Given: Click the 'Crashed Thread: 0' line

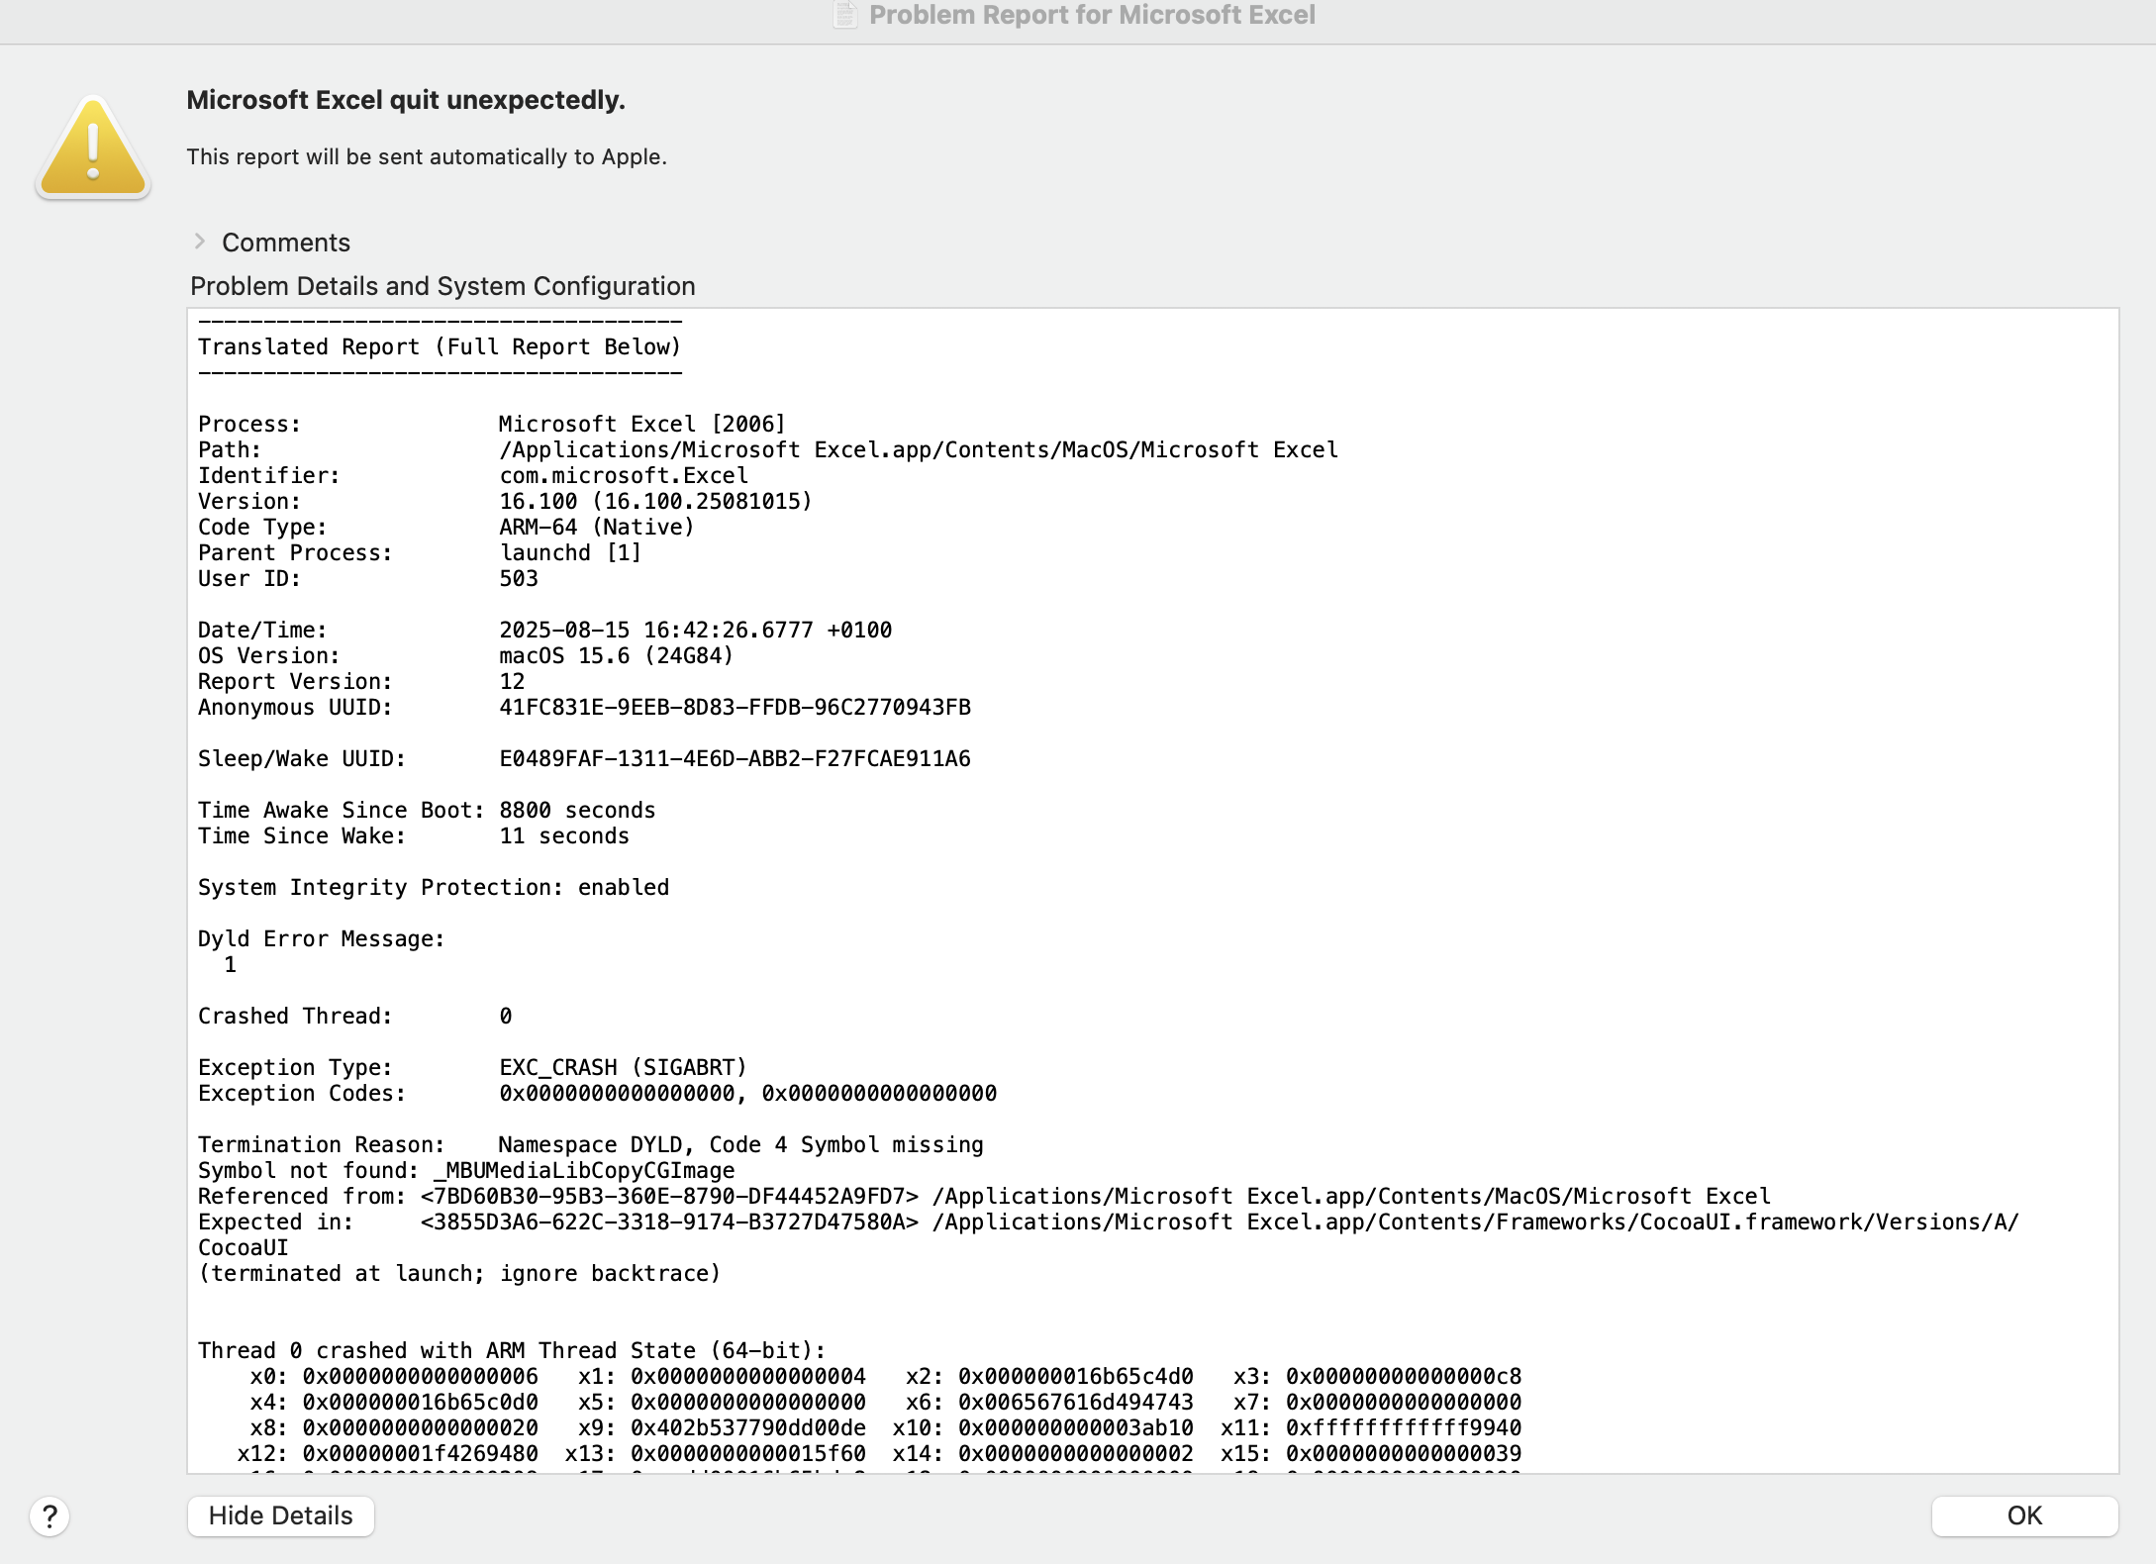Looking at the screenshot, I should click(354, 1016).
